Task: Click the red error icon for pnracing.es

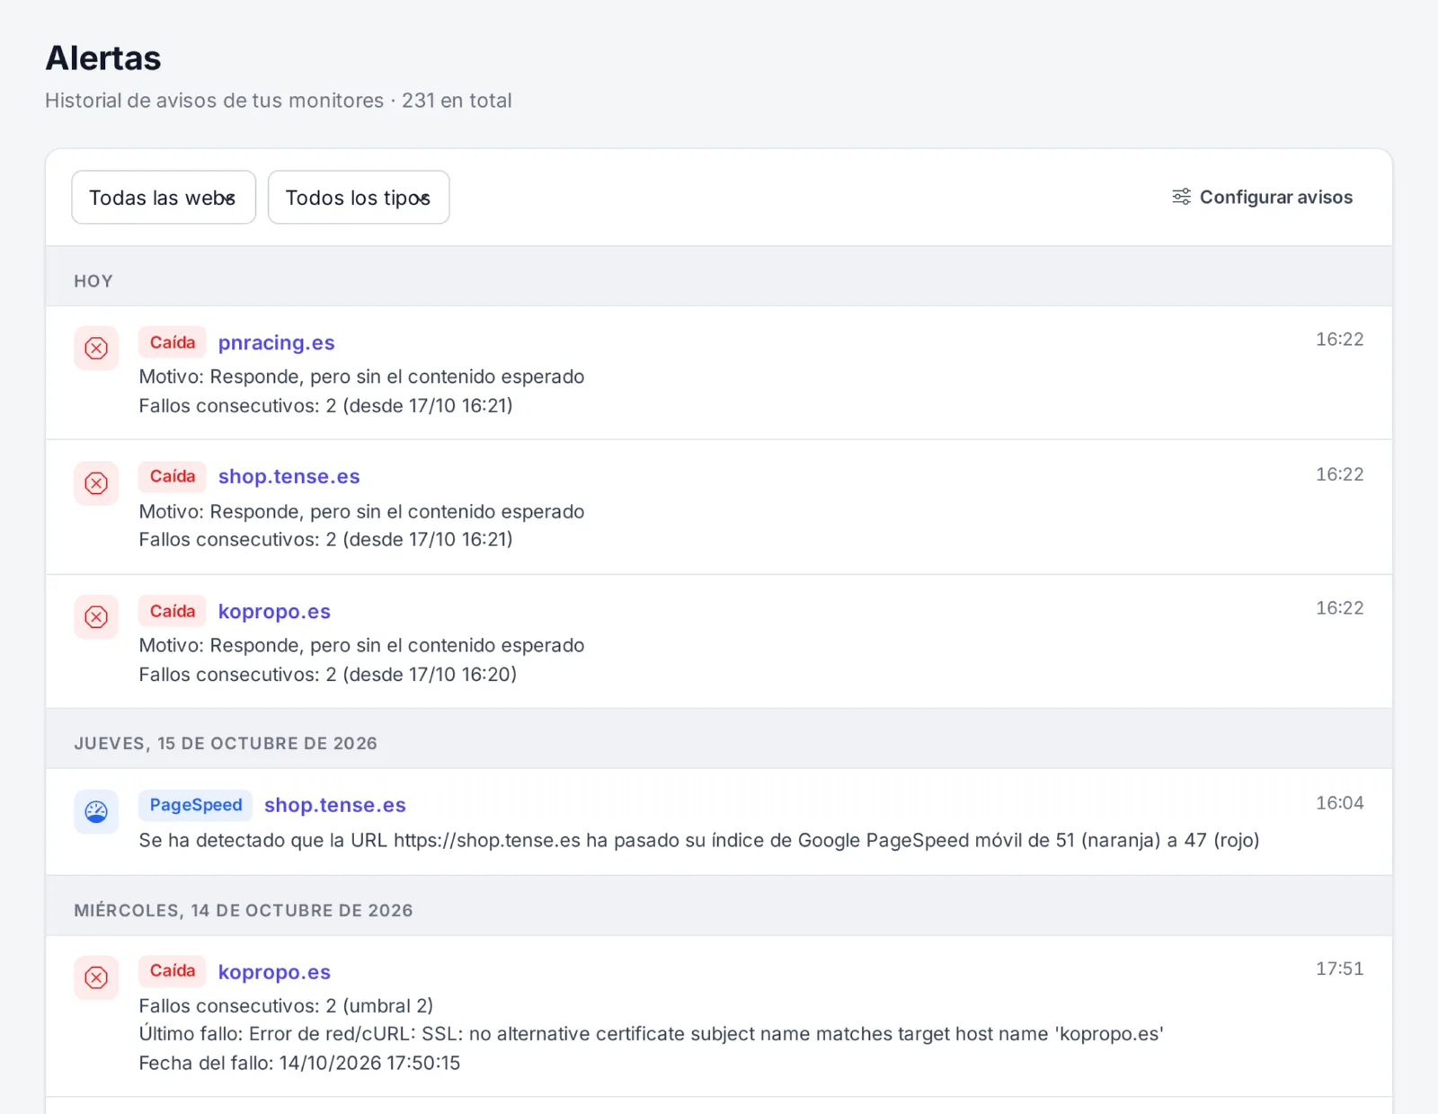Action: (96, 349)
